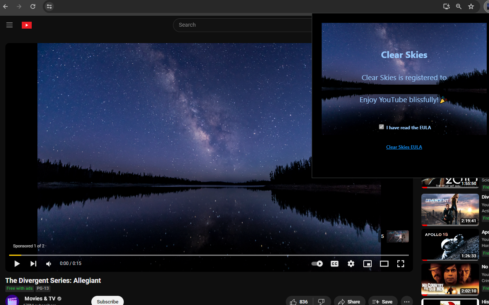The height and width of the screenshot is (305, 489).
Task: Check the I have read the EULA box
Action: (381, 127)
